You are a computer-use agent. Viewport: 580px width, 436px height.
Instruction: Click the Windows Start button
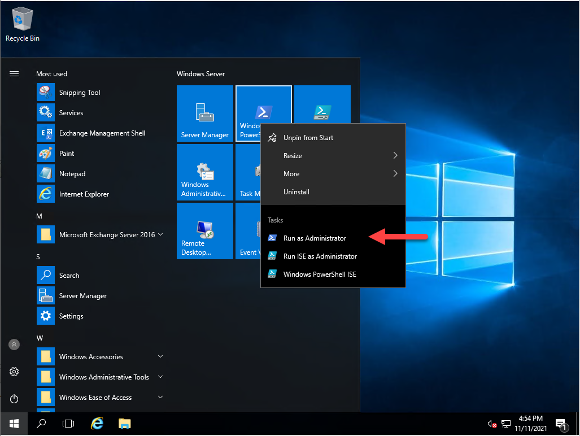14,424
